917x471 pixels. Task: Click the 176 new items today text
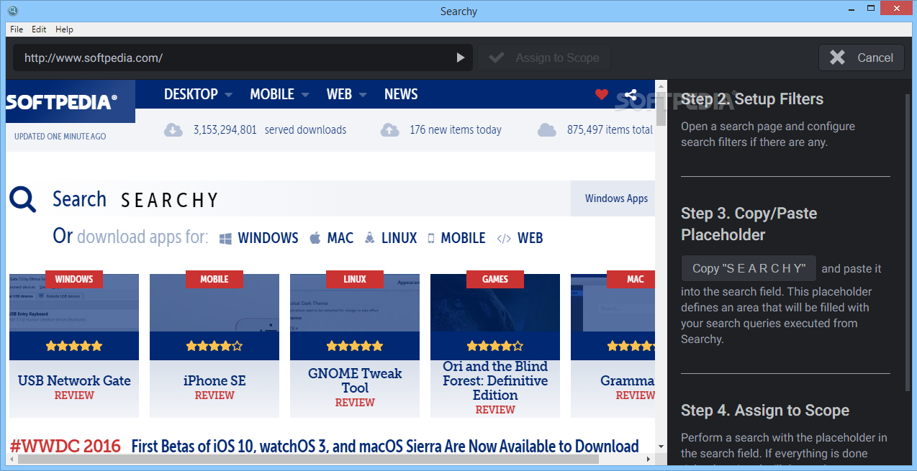click(456, 130)
